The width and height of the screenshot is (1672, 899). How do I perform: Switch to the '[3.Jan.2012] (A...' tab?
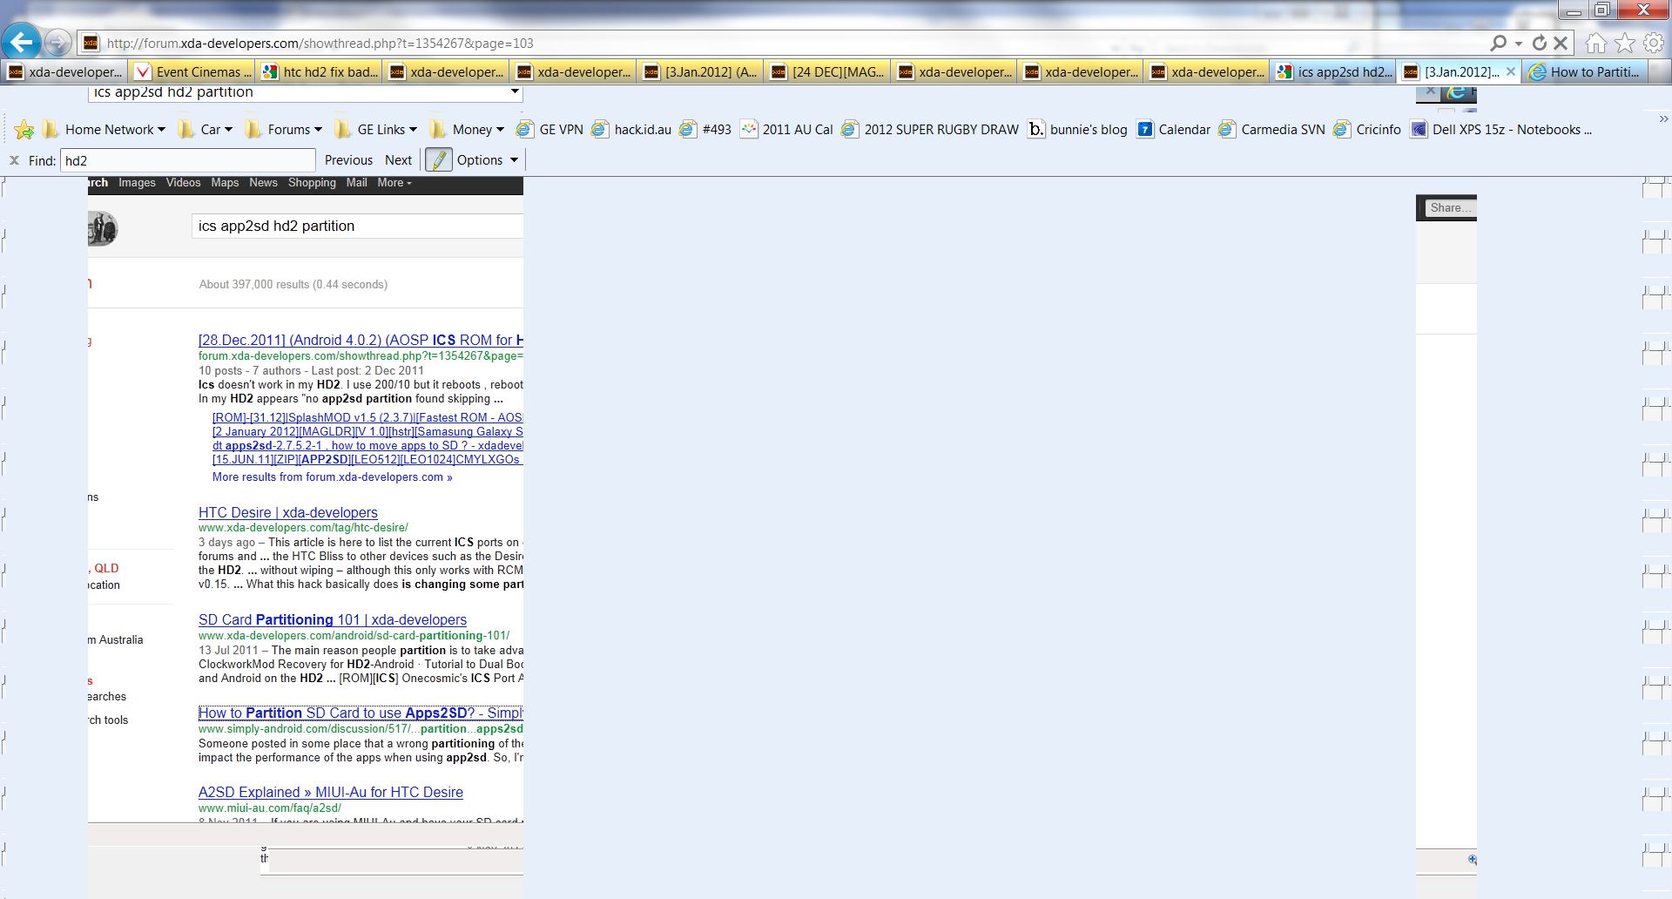(700, 71)
